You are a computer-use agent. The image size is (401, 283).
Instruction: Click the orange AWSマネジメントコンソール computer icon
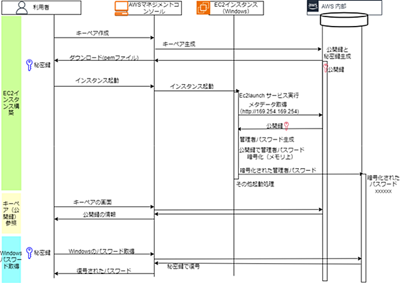click(121, 8)
